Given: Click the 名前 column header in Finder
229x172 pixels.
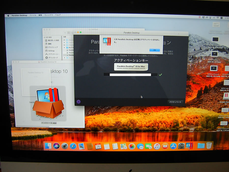Looking at the screenshot, I should pyautogui.click(x=65, y=37).
